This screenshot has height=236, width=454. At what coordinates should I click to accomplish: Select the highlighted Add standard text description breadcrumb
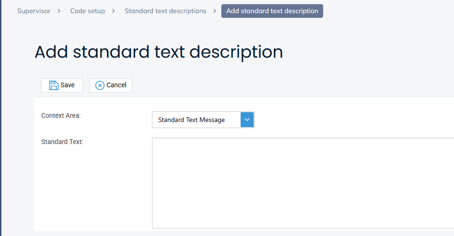272,11
